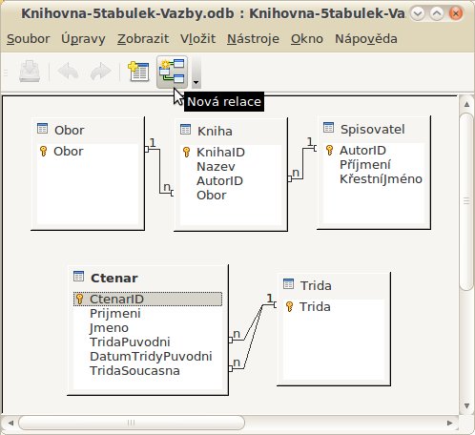Open the toolbar overflow dropdown arrow
Viewport: 475px width, 435px height.
coord(196,82)
